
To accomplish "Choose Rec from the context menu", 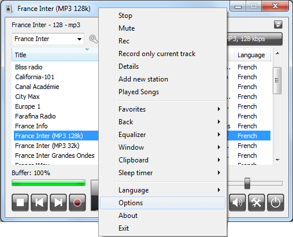I will pyautogui.click(x=162, y=41).
